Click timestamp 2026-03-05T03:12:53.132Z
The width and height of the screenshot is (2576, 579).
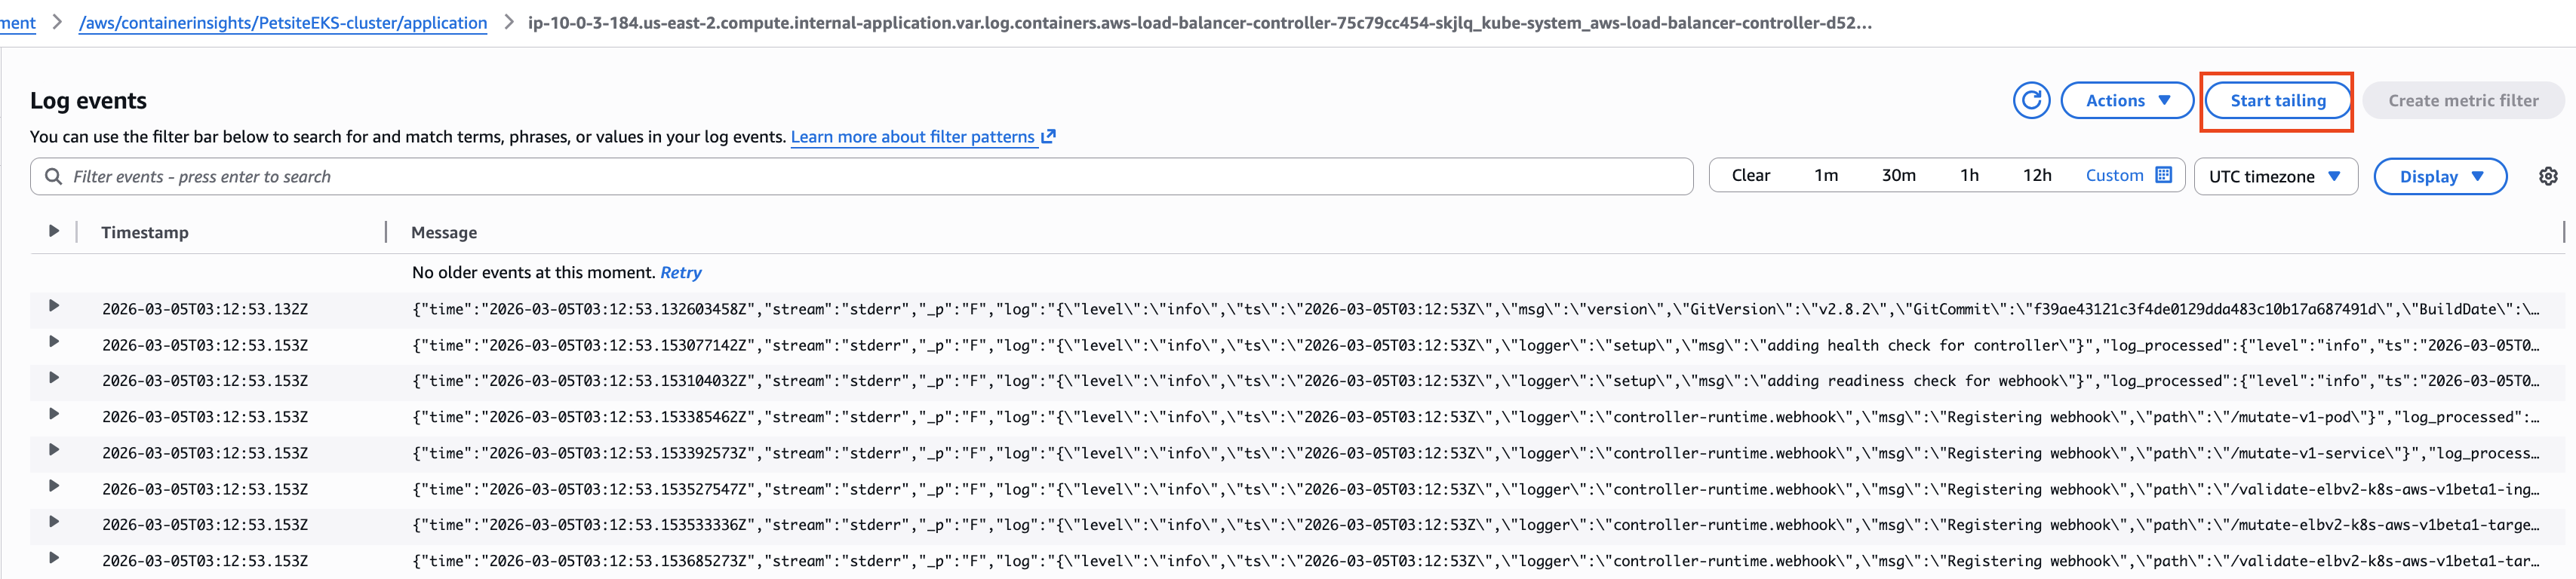coord(205,309)
